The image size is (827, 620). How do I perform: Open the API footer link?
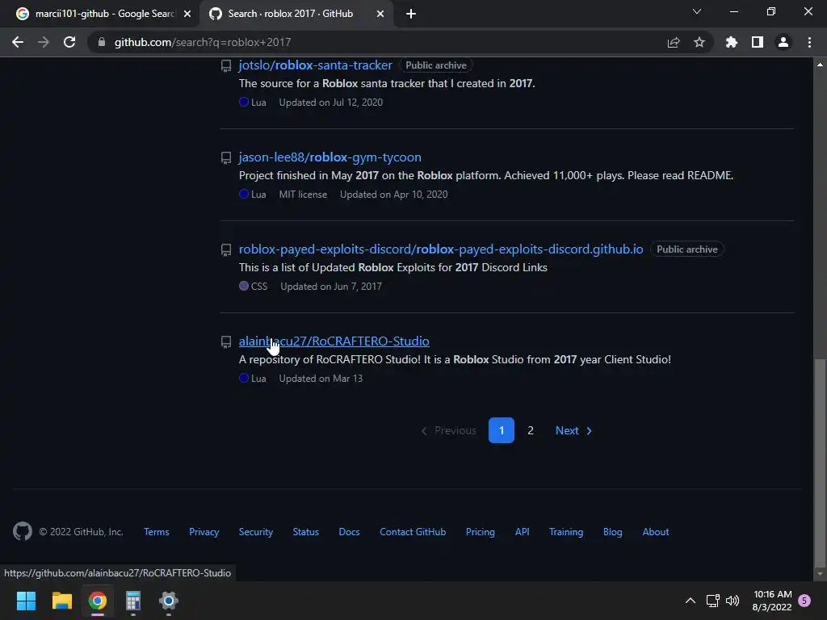pos(523,532)
